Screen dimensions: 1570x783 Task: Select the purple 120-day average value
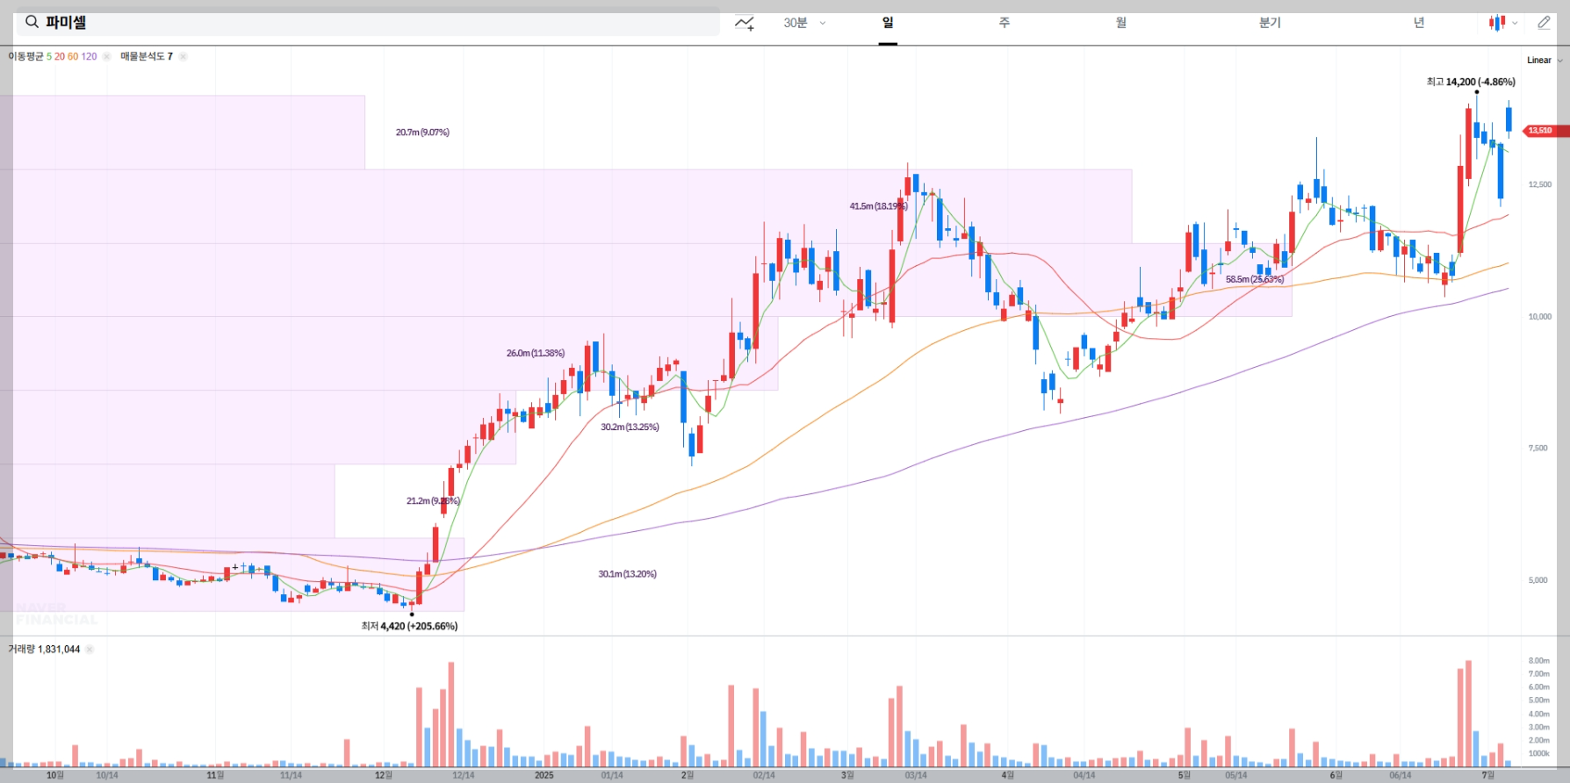[x=89, y=56]
